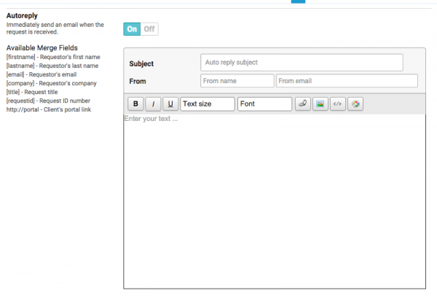Screen dimensions: 437x301
Task: Select the [company] merge field line
Action: (x=52, y=83)
